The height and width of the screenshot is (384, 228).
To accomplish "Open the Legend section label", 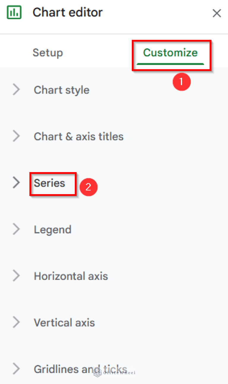I will click(x=53, y=229).
